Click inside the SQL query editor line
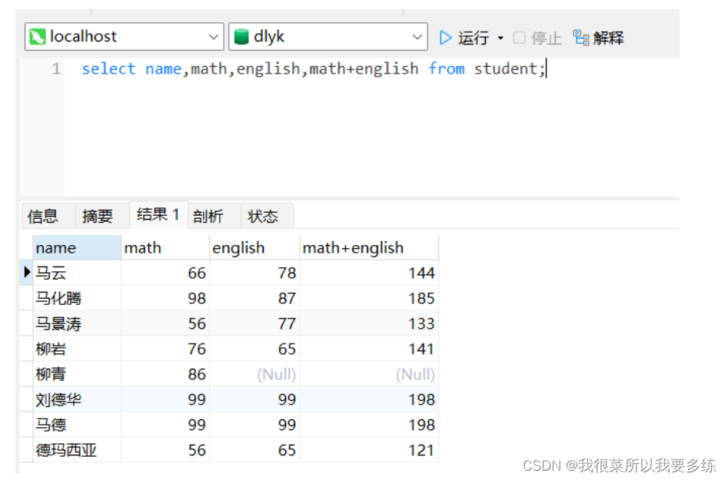The height and width of the screenshot is (480, 728). point(314,68)
